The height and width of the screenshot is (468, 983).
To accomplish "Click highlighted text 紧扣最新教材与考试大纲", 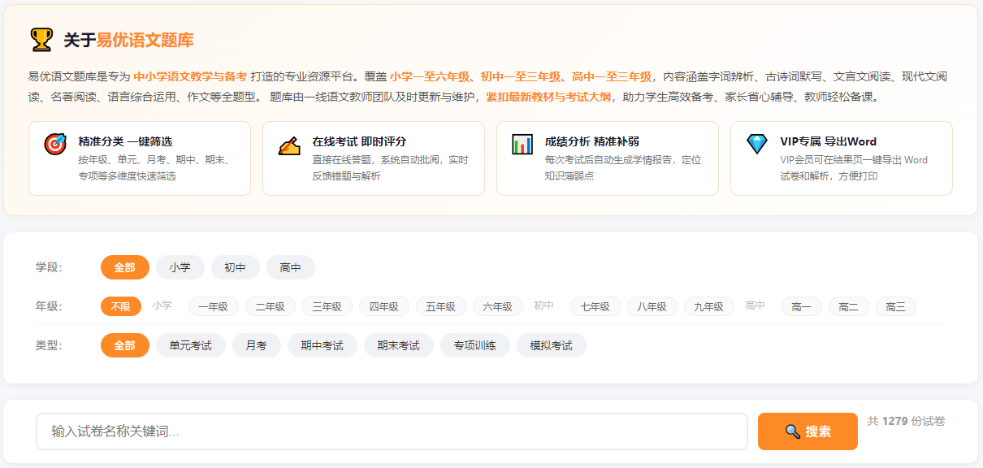I will point(548,97).
